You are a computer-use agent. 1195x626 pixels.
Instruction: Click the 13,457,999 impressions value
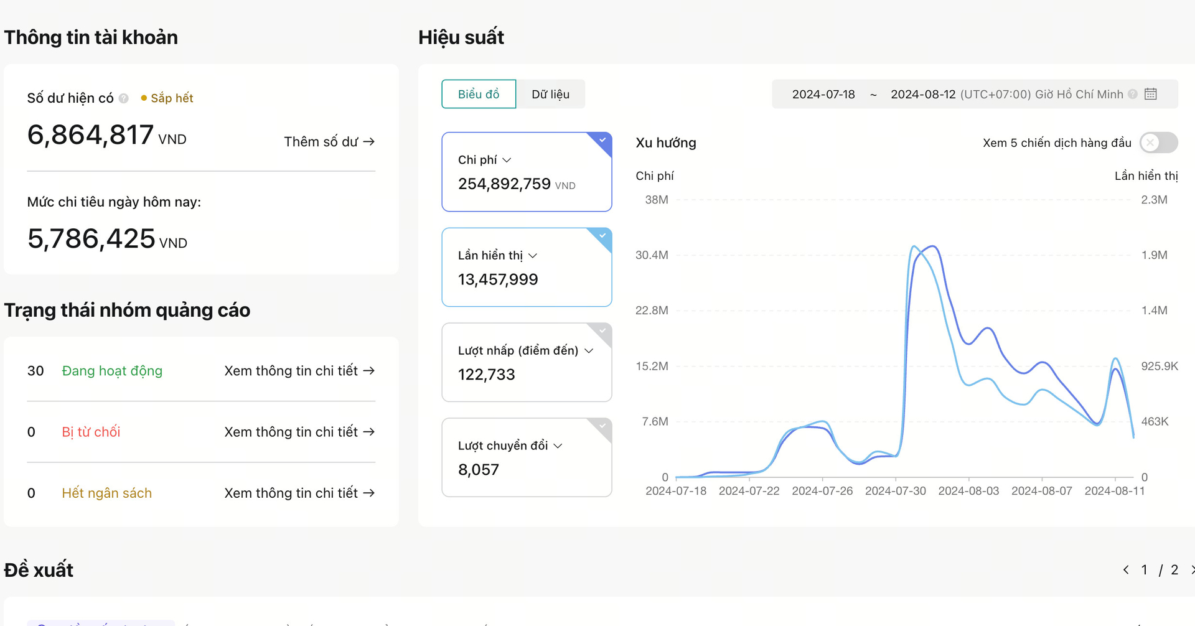[498, 279]
